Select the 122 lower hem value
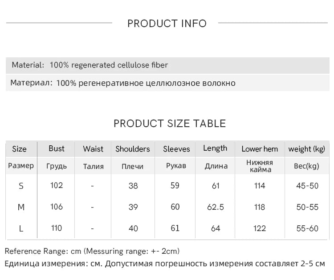The image size is (334, 280). click(x=260, y=228)
